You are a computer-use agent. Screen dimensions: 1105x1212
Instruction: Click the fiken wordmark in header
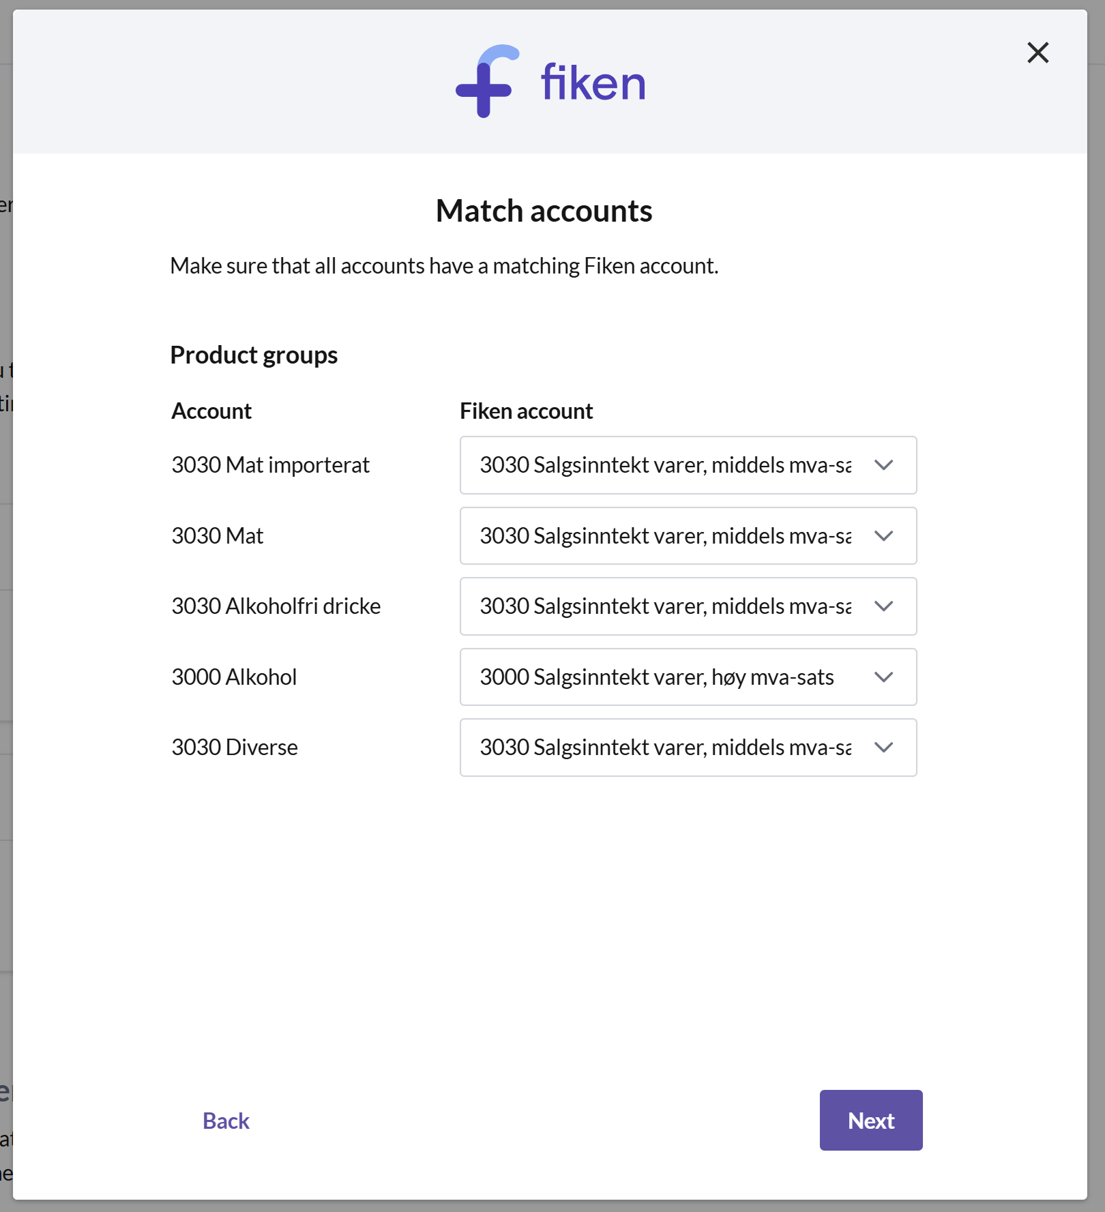[593, 83]
